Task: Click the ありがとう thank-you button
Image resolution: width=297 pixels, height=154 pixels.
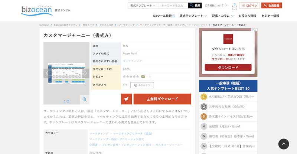Action: [142, 85]
